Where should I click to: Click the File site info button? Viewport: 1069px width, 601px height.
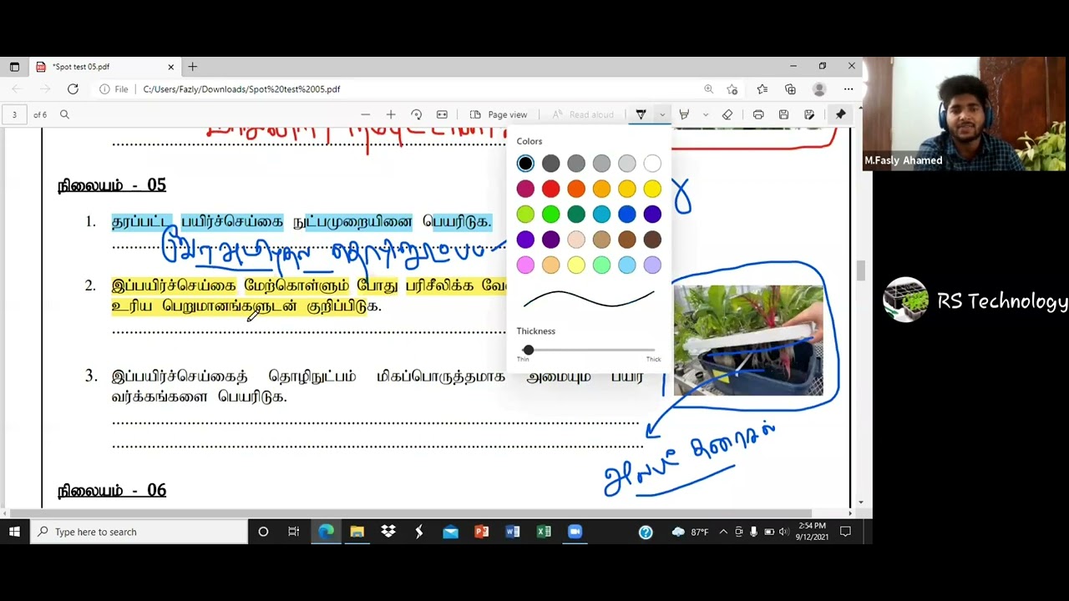(114, 89)
